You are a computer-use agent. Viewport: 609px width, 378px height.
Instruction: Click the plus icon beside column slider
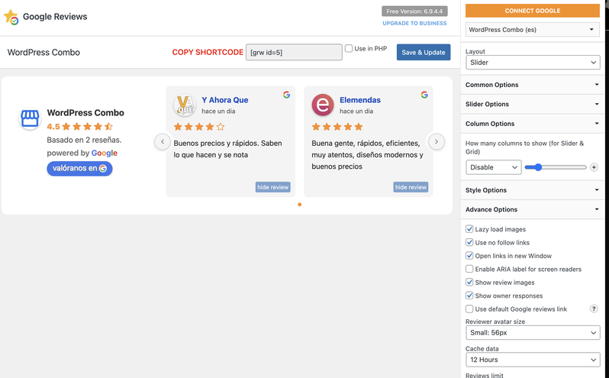pyautogui.click(x=594, y=167)
